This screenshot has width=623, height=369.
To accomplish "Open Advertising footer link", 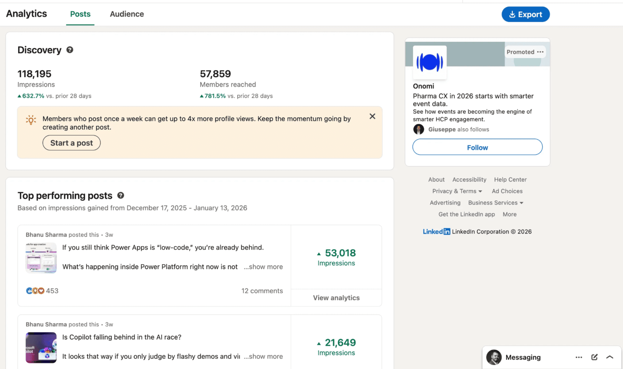I will [x=445, y=203].
